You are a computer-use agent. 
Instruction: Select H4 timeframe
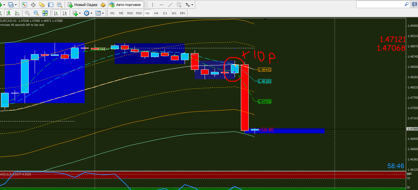pyautogui.click(x=156, y=13)
